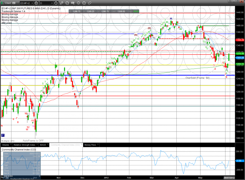Screen dimensions: 245x180
Task: Click the 200.00 CCI axis label
Action: click(x=239, y=152)
